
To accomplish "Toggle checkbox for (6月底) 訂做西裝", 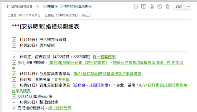I will tap(14, 57).
